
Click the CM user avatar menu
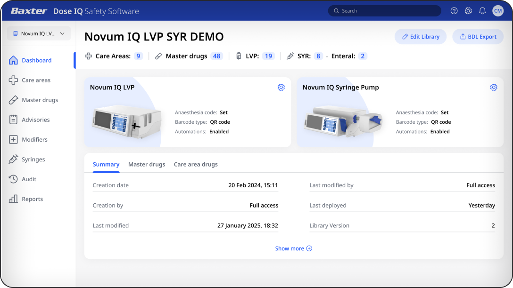point(498,10)
